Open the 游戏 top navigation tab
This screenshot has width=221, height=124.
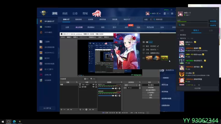pos(55,13)
